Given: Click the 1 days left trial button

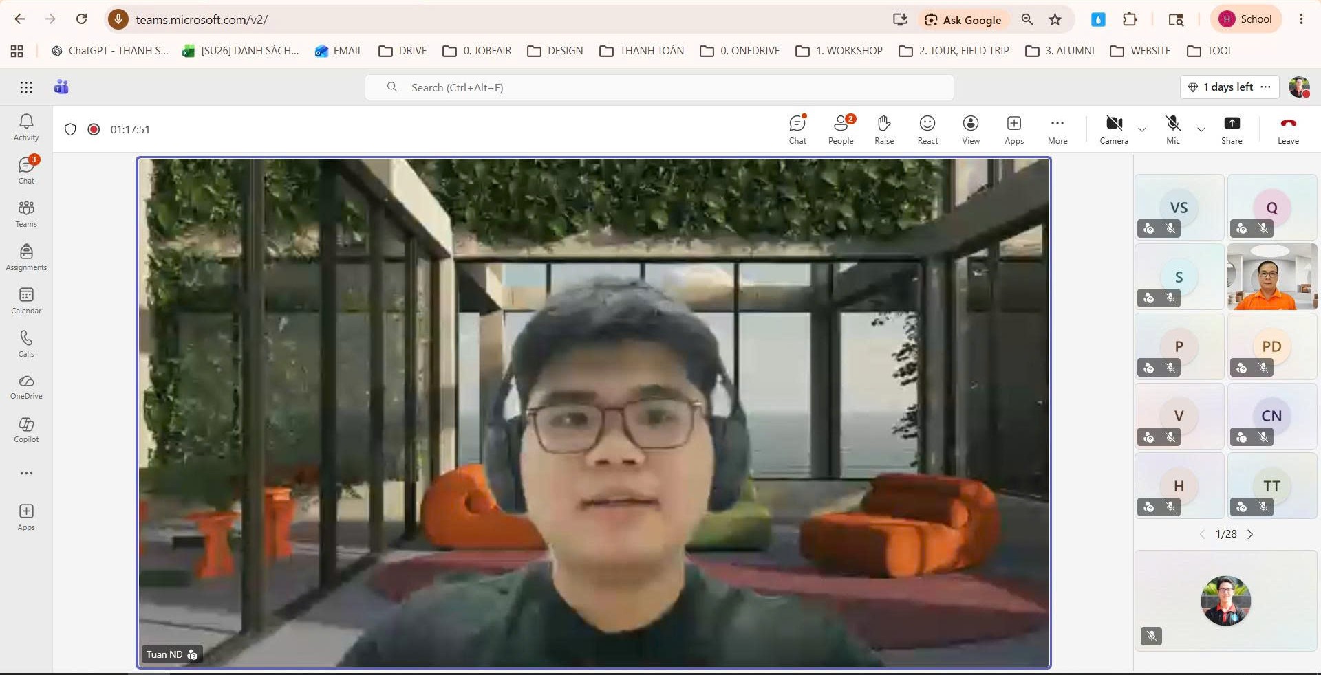Looking at the screenshot, I should [1229, 87].
